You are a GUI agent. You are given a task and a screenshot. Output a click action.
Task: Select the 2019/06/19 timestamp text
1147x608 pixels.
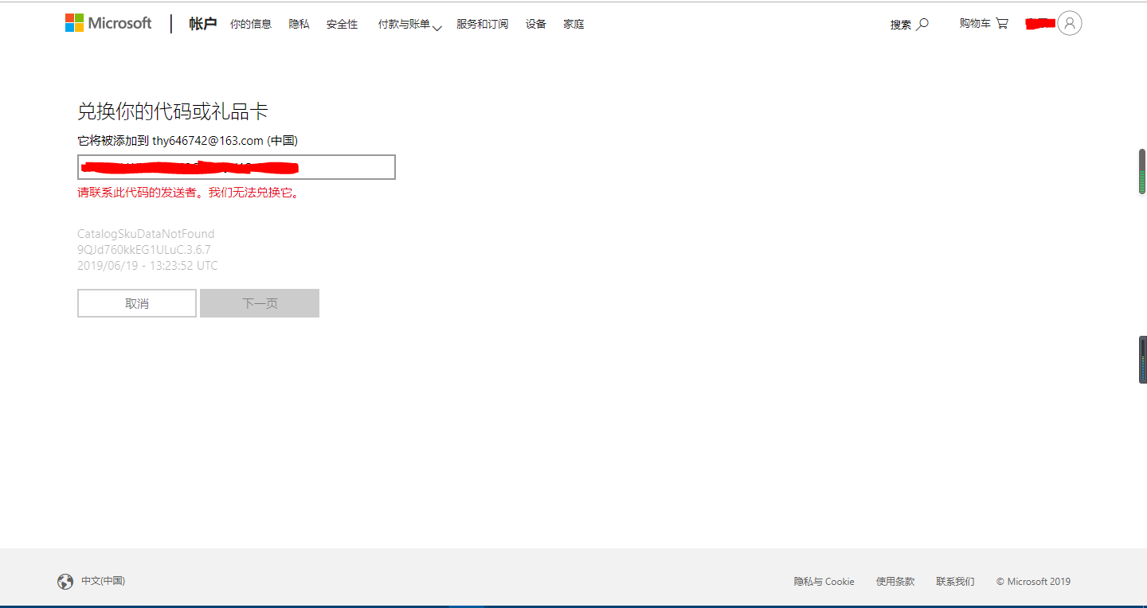[147, 266]
